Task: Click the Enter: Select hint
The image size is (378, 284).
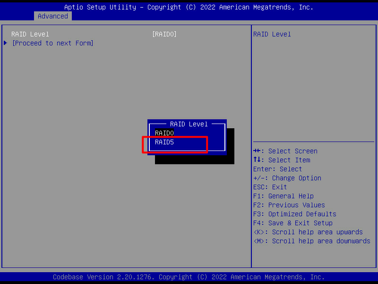Action: [277, 169]
